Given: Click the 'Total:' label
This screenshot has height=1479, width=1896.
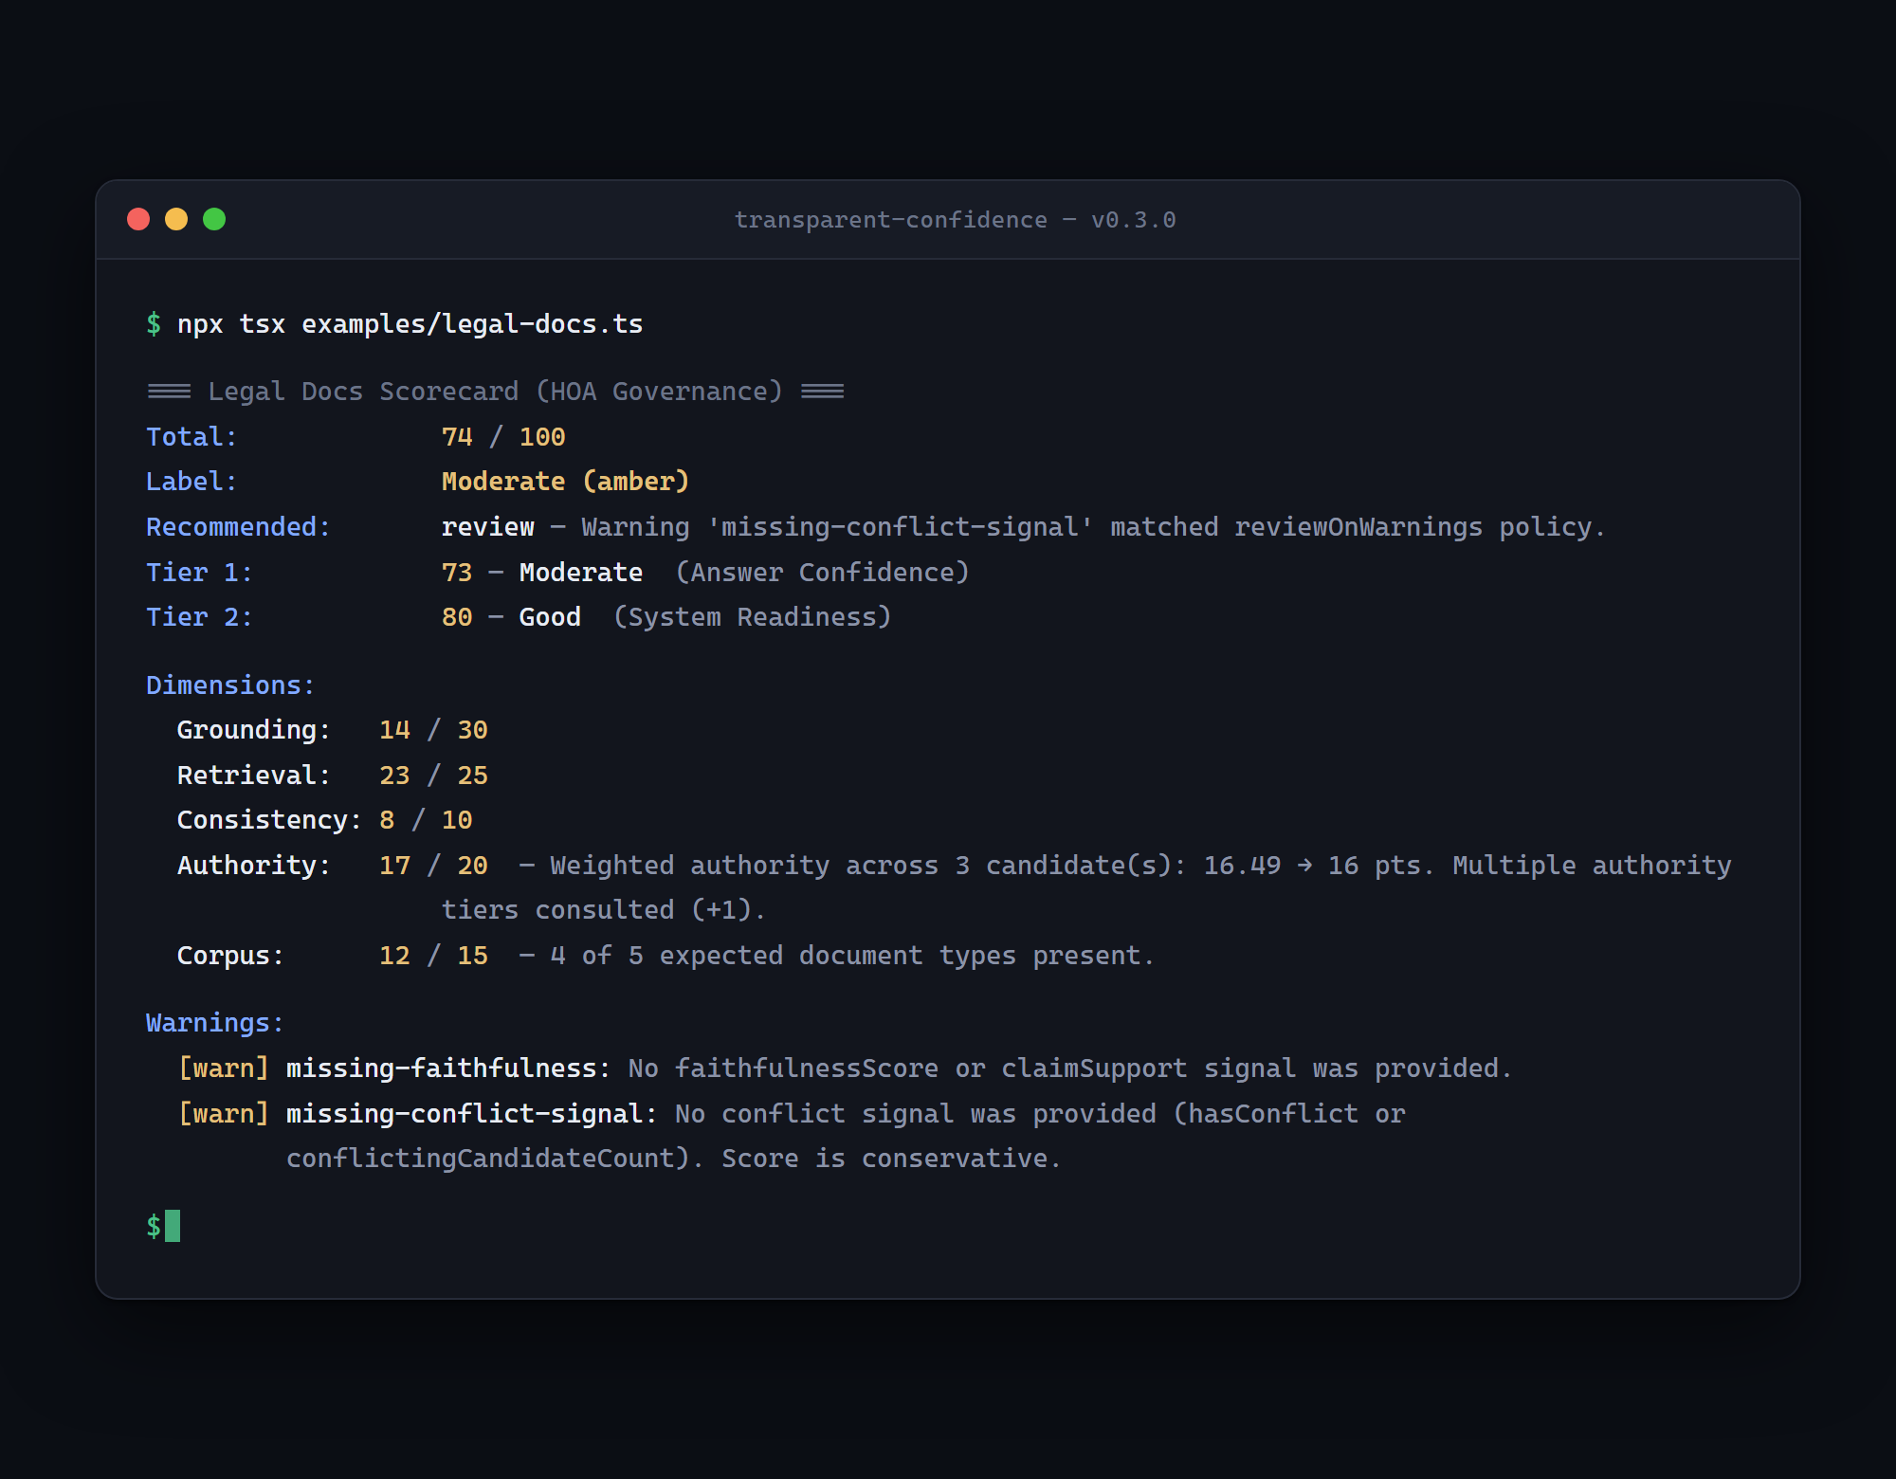Looking at the screenshot, I should pos(191,437).
